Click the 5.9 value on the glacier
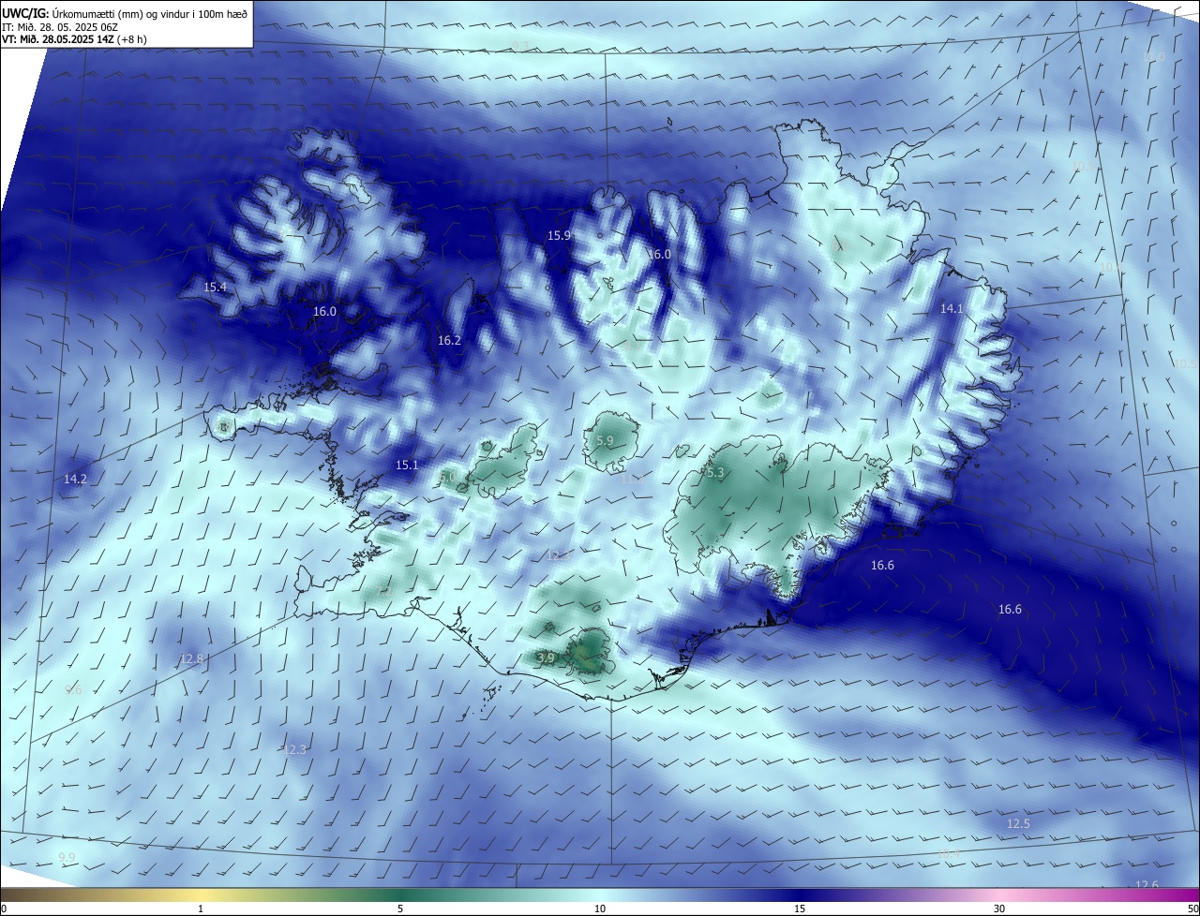The height and width of the screenshot is (916, 1200). [x=605, y=441]
